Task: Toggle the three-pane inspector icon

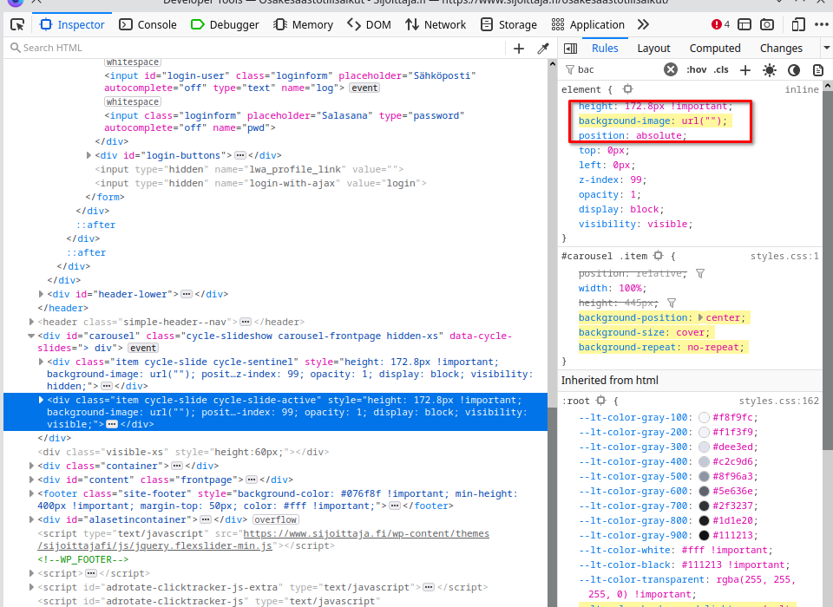Action: (571, 49)
